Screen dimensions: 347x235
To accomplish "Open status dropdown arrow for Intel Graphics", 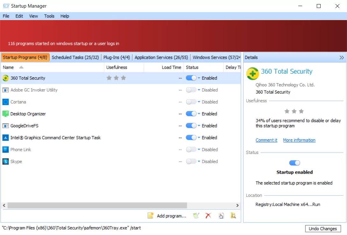I will coord(199,138).
